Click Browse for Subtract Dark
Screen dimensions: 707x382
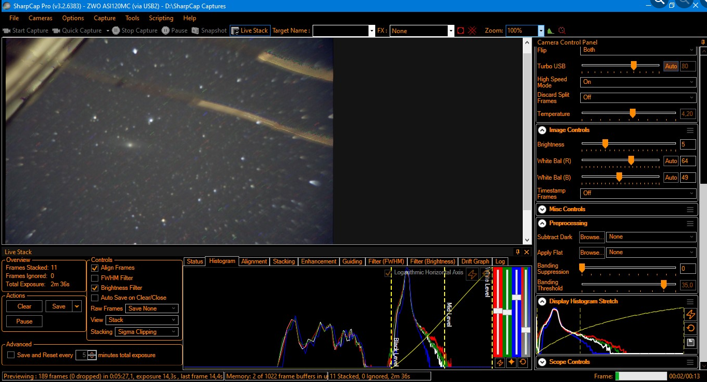point(592,237)
